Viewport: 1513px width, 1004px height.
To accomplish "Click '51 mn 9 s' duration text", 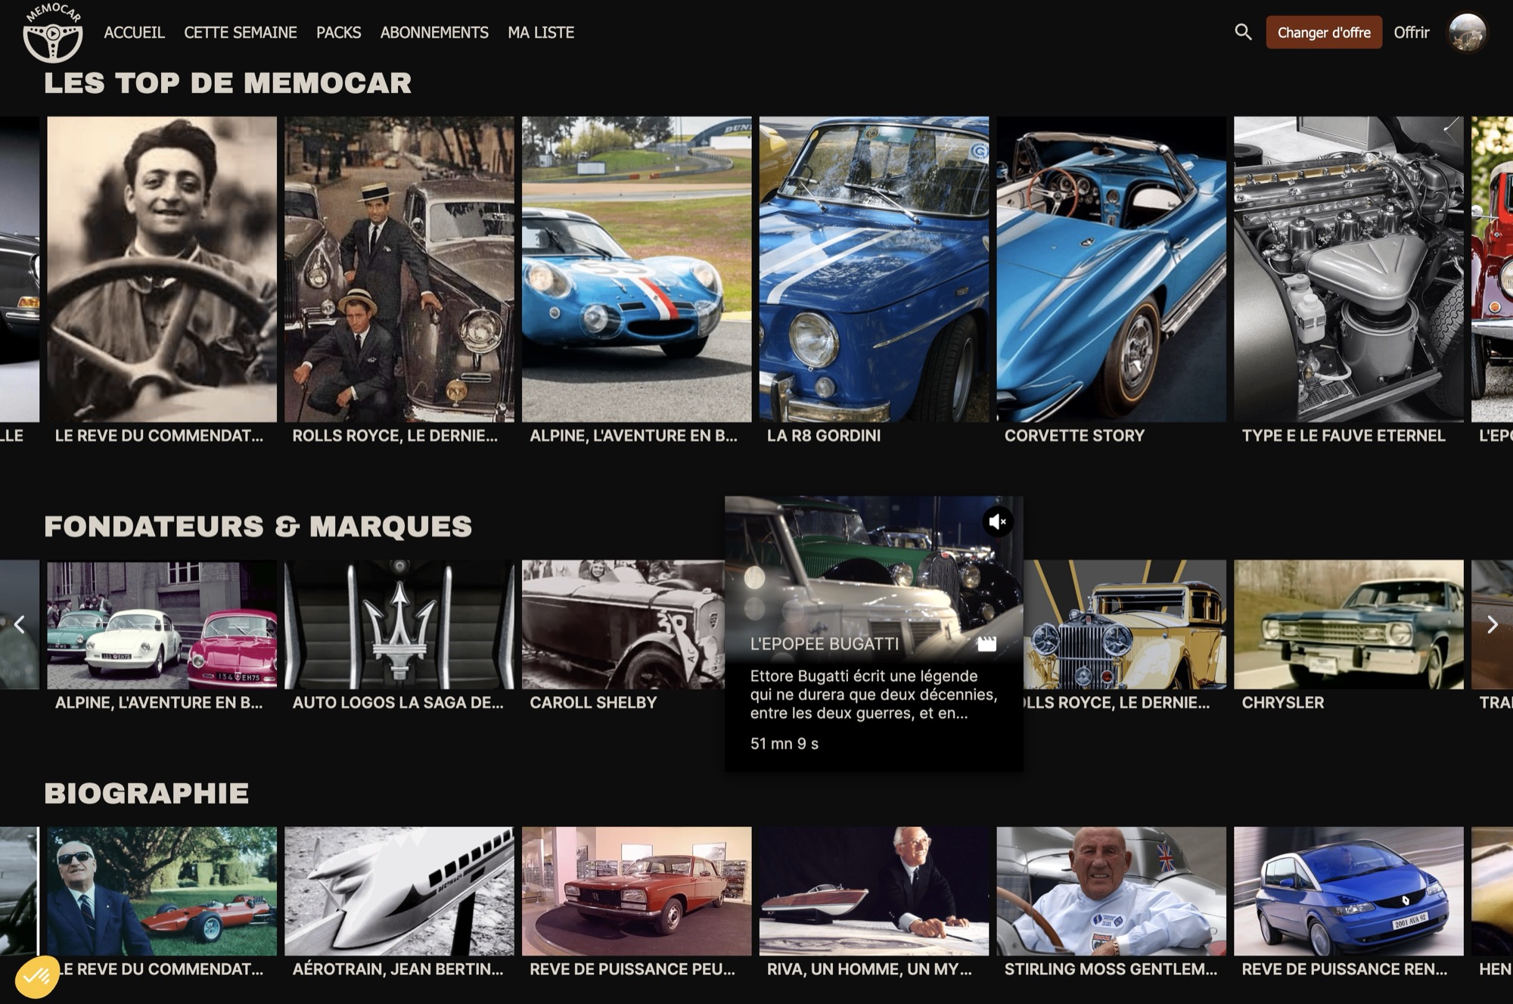I will [x=784, y=744].
